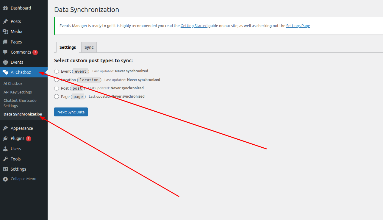Click the Tools wrench icon
383x220 pixels.
[x=5, y=159]
